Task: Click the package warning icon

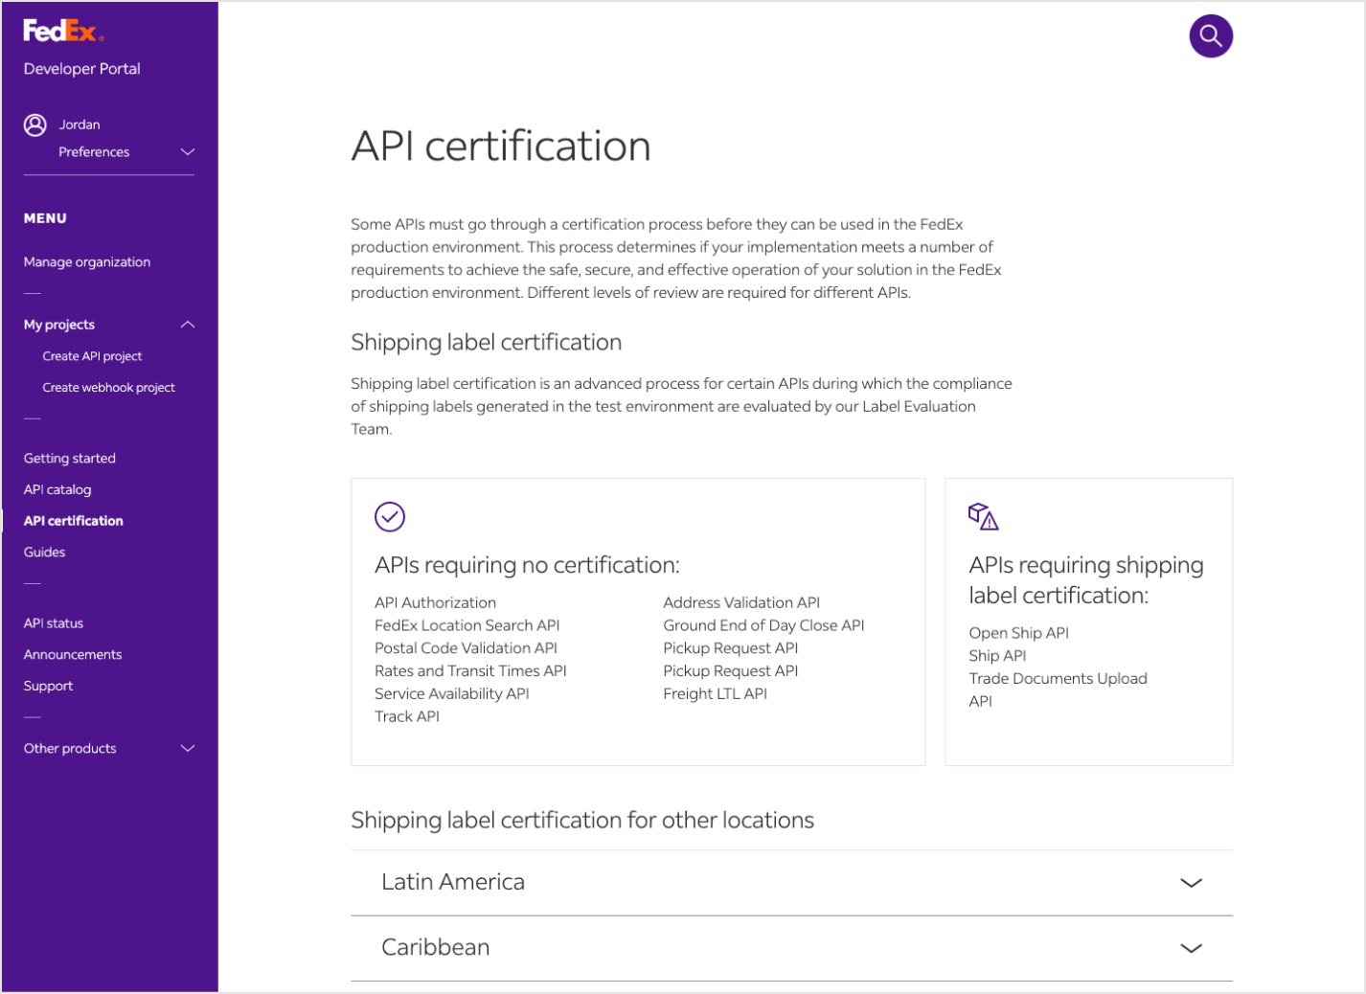Action: 983,516
